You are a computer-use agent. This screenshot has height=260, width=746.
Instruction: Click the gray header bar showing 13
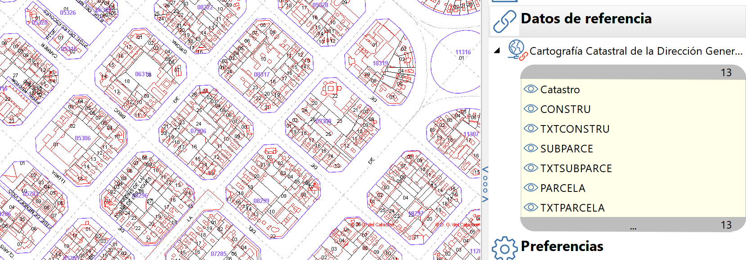pyautogui.click(x=633, y=73)
